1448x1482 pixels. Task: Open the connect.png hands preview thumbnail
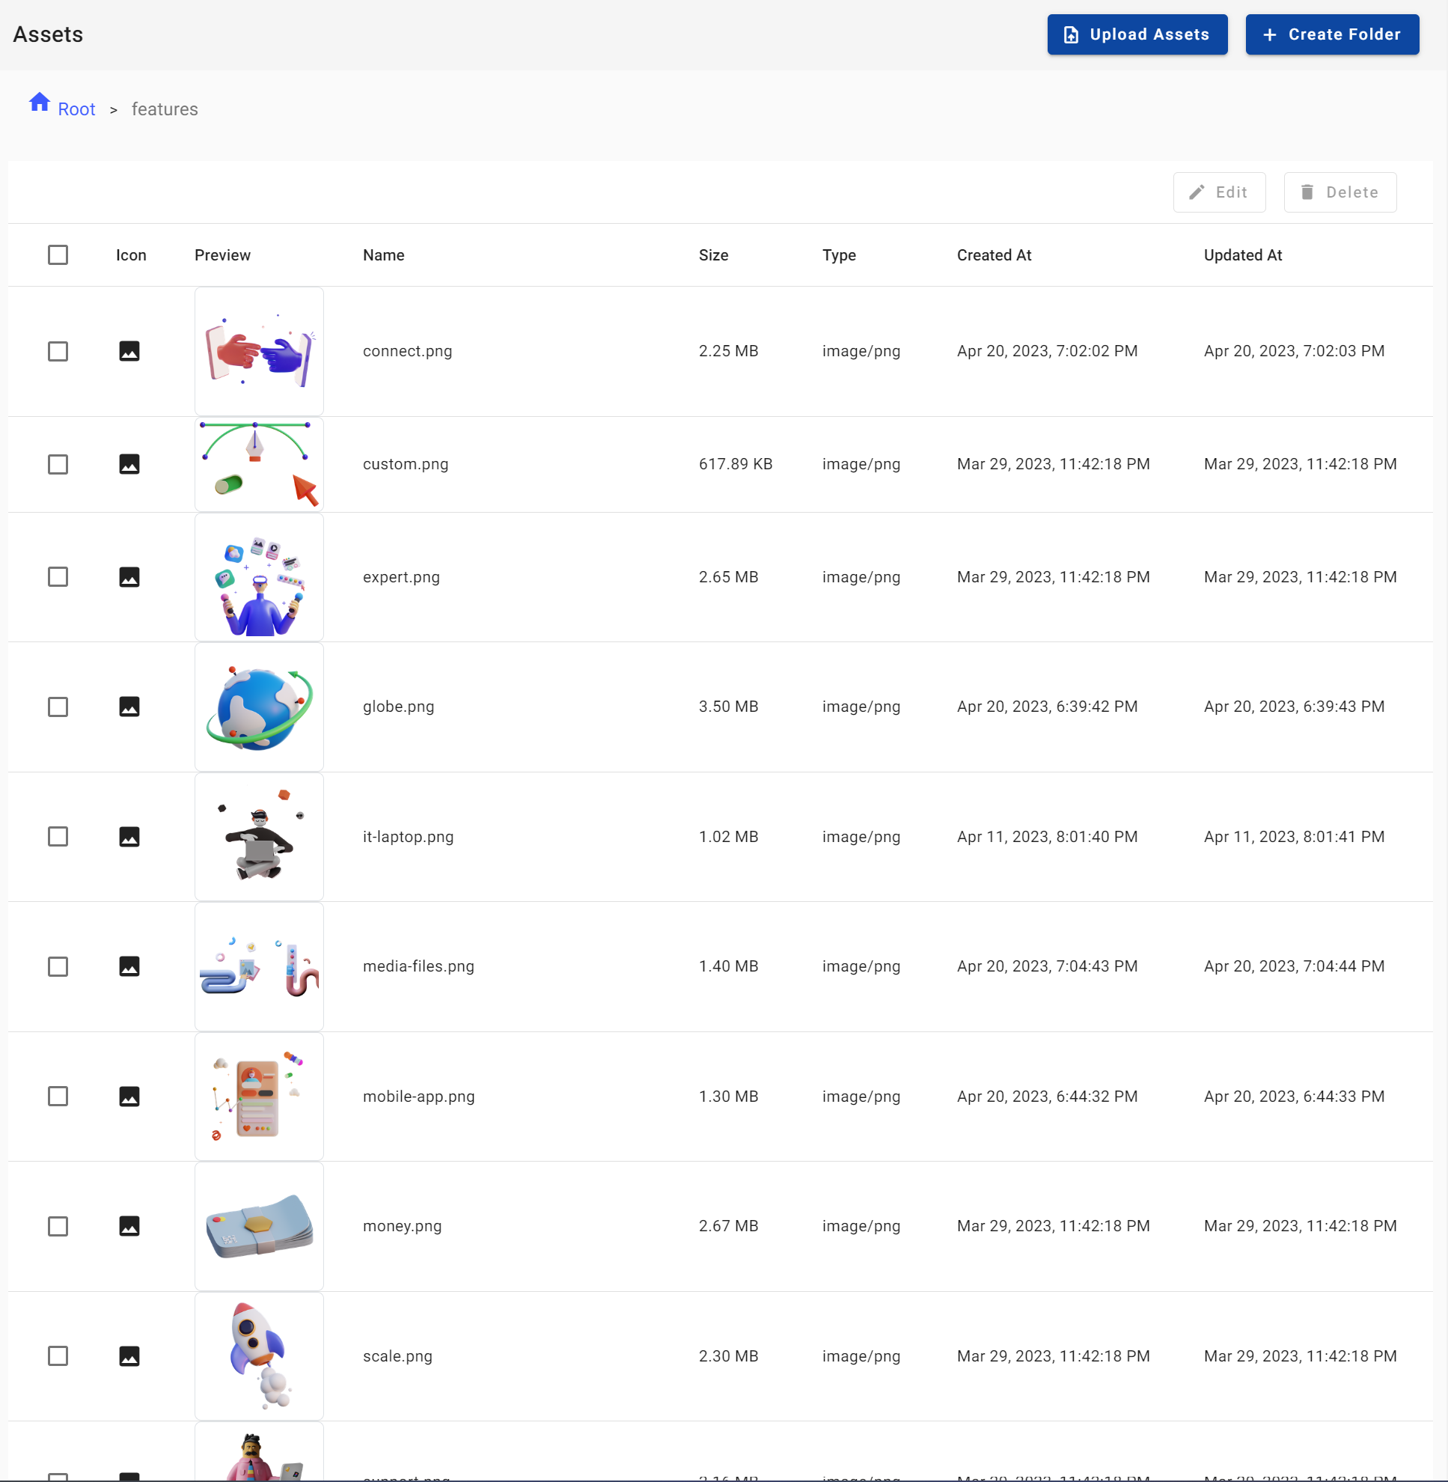click(260, 352)
